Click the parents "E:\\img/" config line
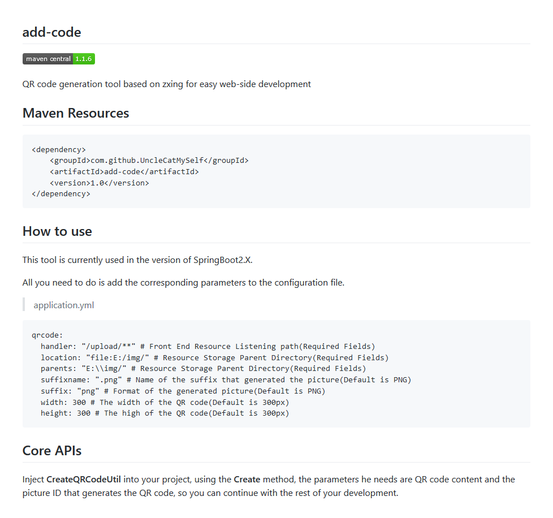 [x=202, y=368]
